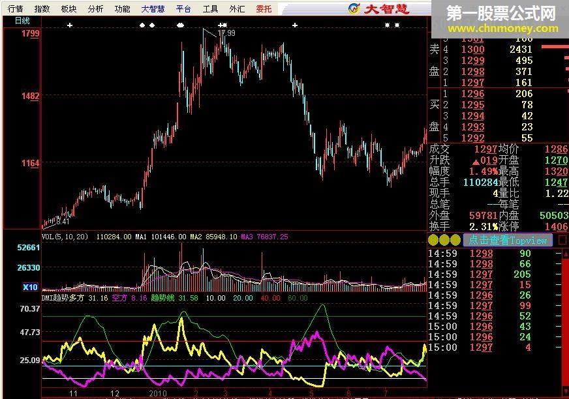Click buy order 2 price 1295
The width and height of the screenshot is (569, 399).
[473, 105]
